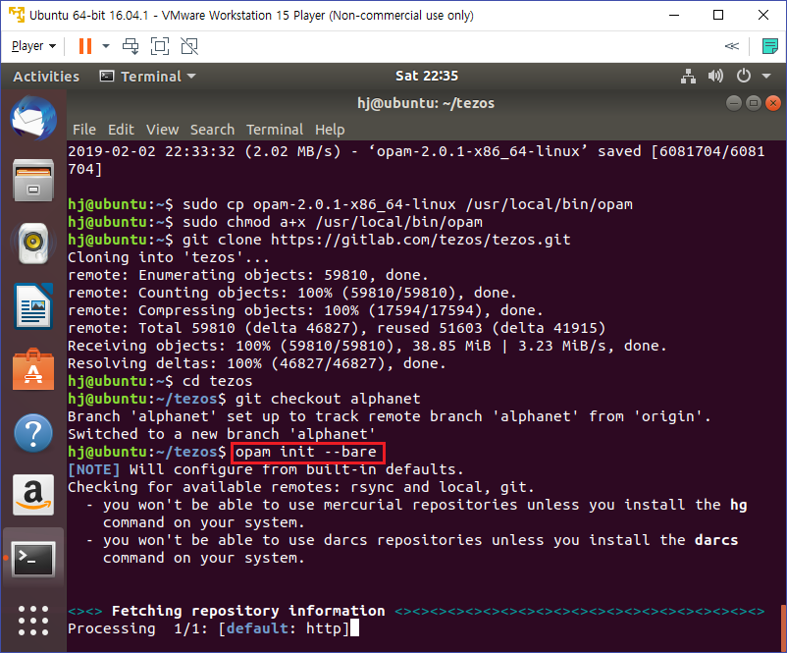Open the Terminal menu in the menu bar
The image size is (787, 653).
[275, 130]
